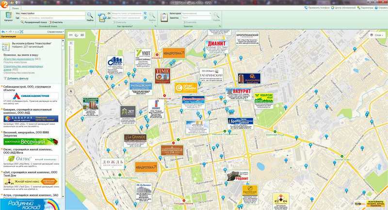Viewport: 388px width, 210px height.
Task: Go back with the blue back arrow
Action: 3,32
